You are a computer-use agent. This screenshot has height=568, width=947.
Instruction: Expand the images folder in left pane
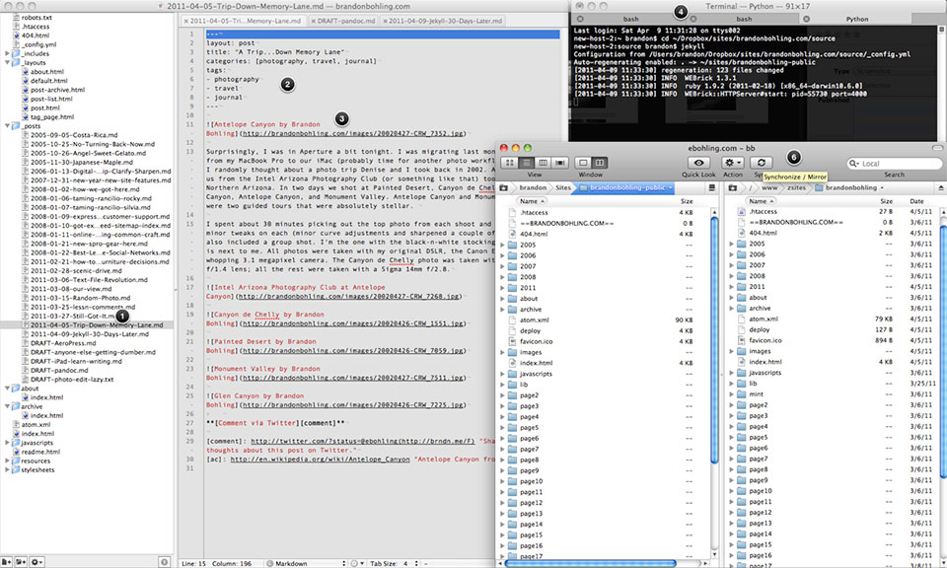(504, 352)
